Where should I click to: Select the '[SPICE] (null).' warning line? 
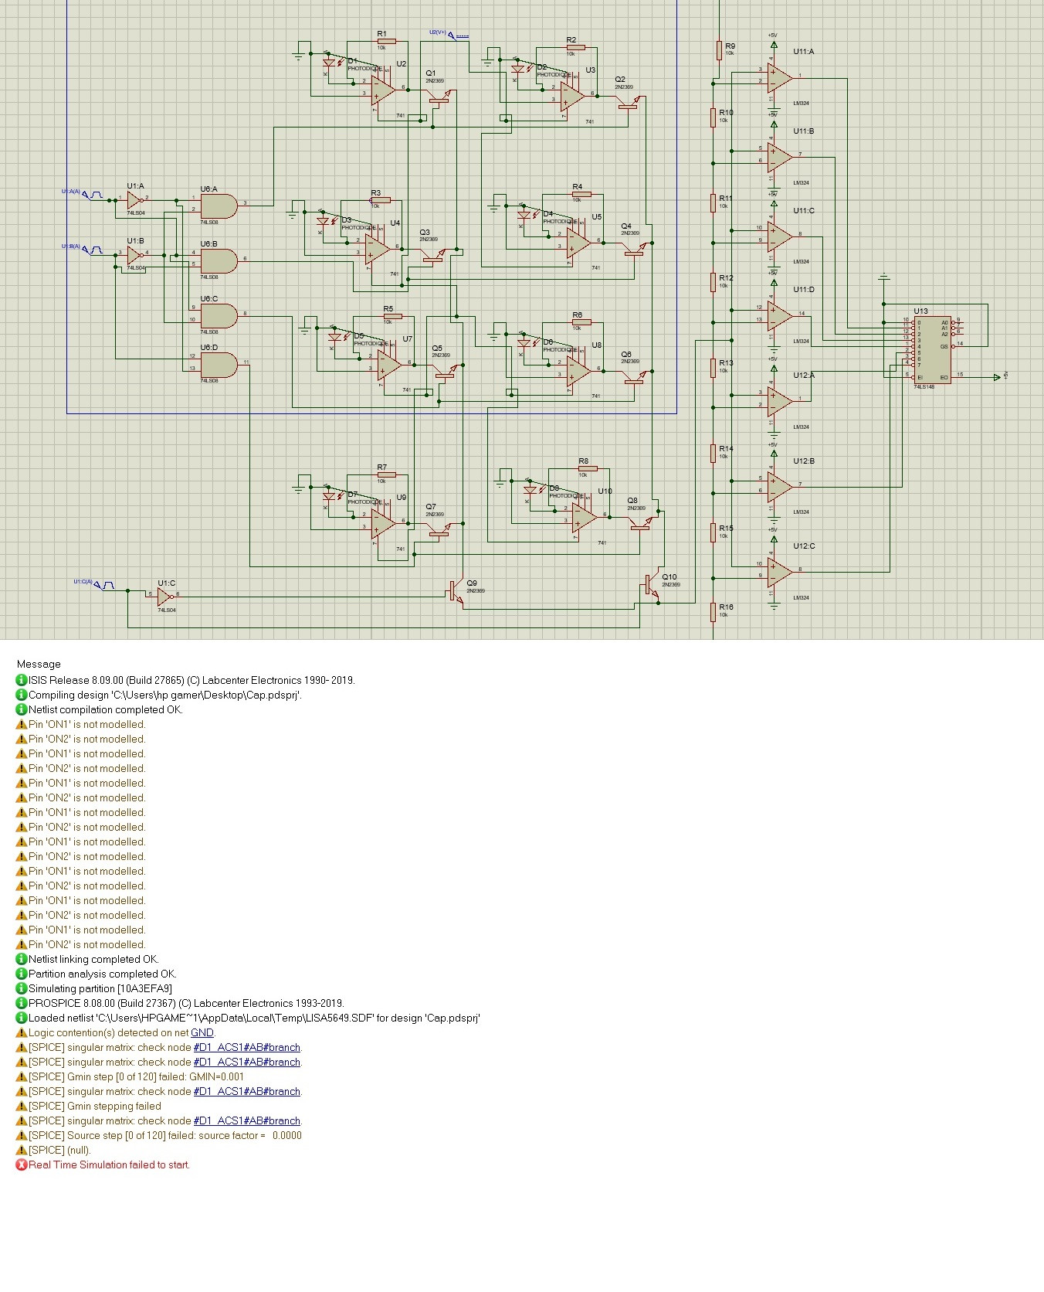click(x=59, y=1150)
